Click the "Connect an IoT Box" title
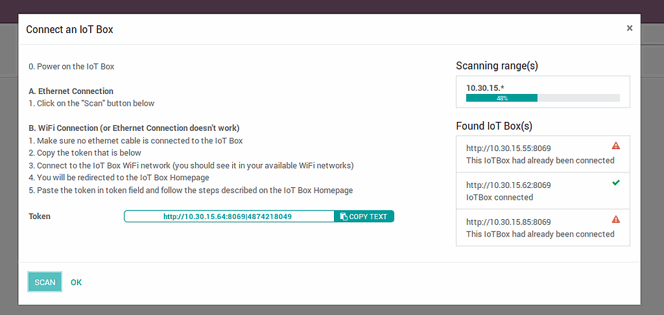Viewport: 664px width, 315px height. click(69, 29)
